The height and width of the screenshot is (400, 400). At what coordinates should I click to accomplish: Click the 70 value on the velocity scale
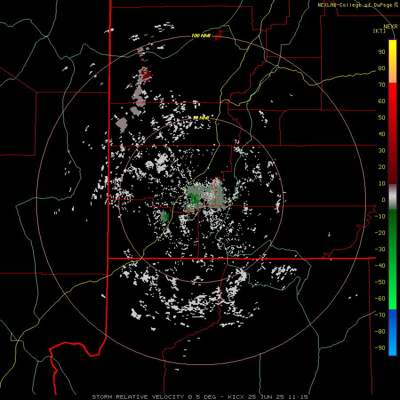click(x=382, y=85)
